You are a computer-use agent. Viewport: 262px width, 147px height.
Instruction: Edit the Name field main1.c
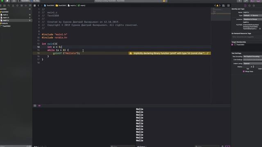pos(253,12)
